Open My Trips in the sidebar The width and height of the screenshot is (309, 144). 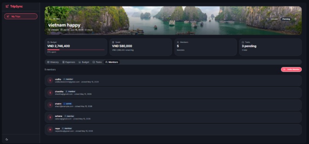point(21,16)
